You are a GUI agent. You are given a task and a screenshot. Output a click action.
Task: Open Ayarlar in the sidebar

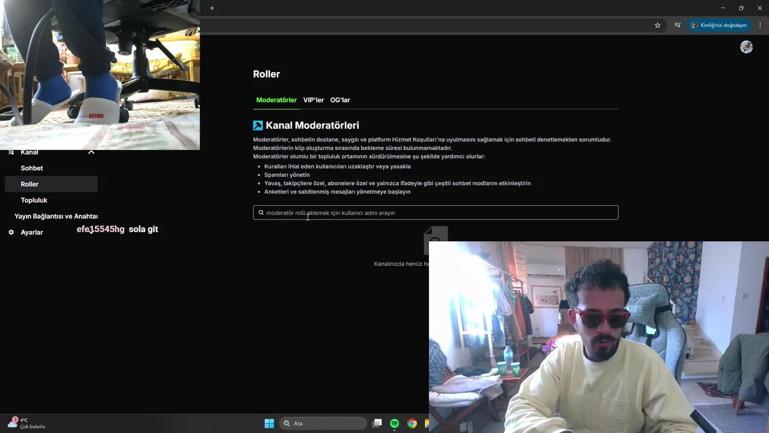point(32,232)
